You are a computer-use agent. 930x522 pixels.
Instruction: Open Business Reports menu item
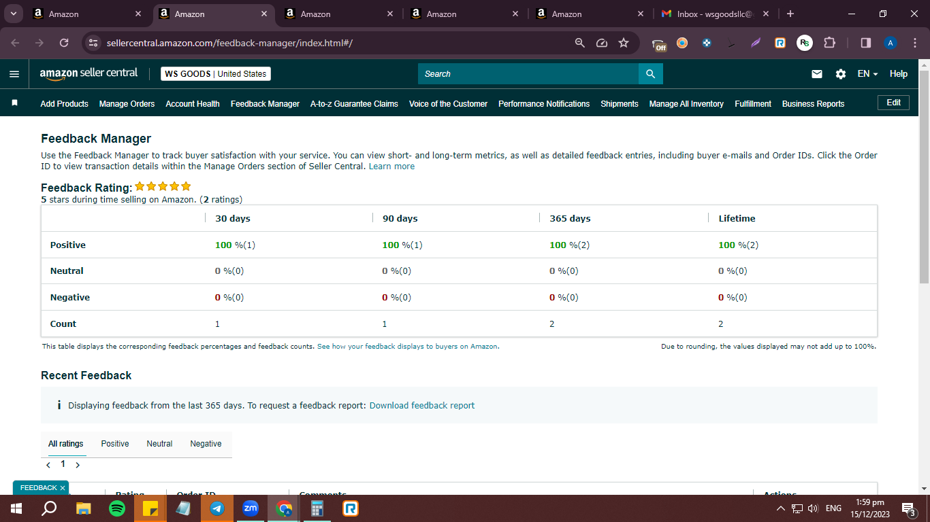813,104
